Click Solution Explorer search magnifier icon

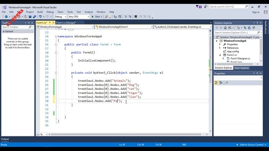pyautogui.click(x=258, y=32)
